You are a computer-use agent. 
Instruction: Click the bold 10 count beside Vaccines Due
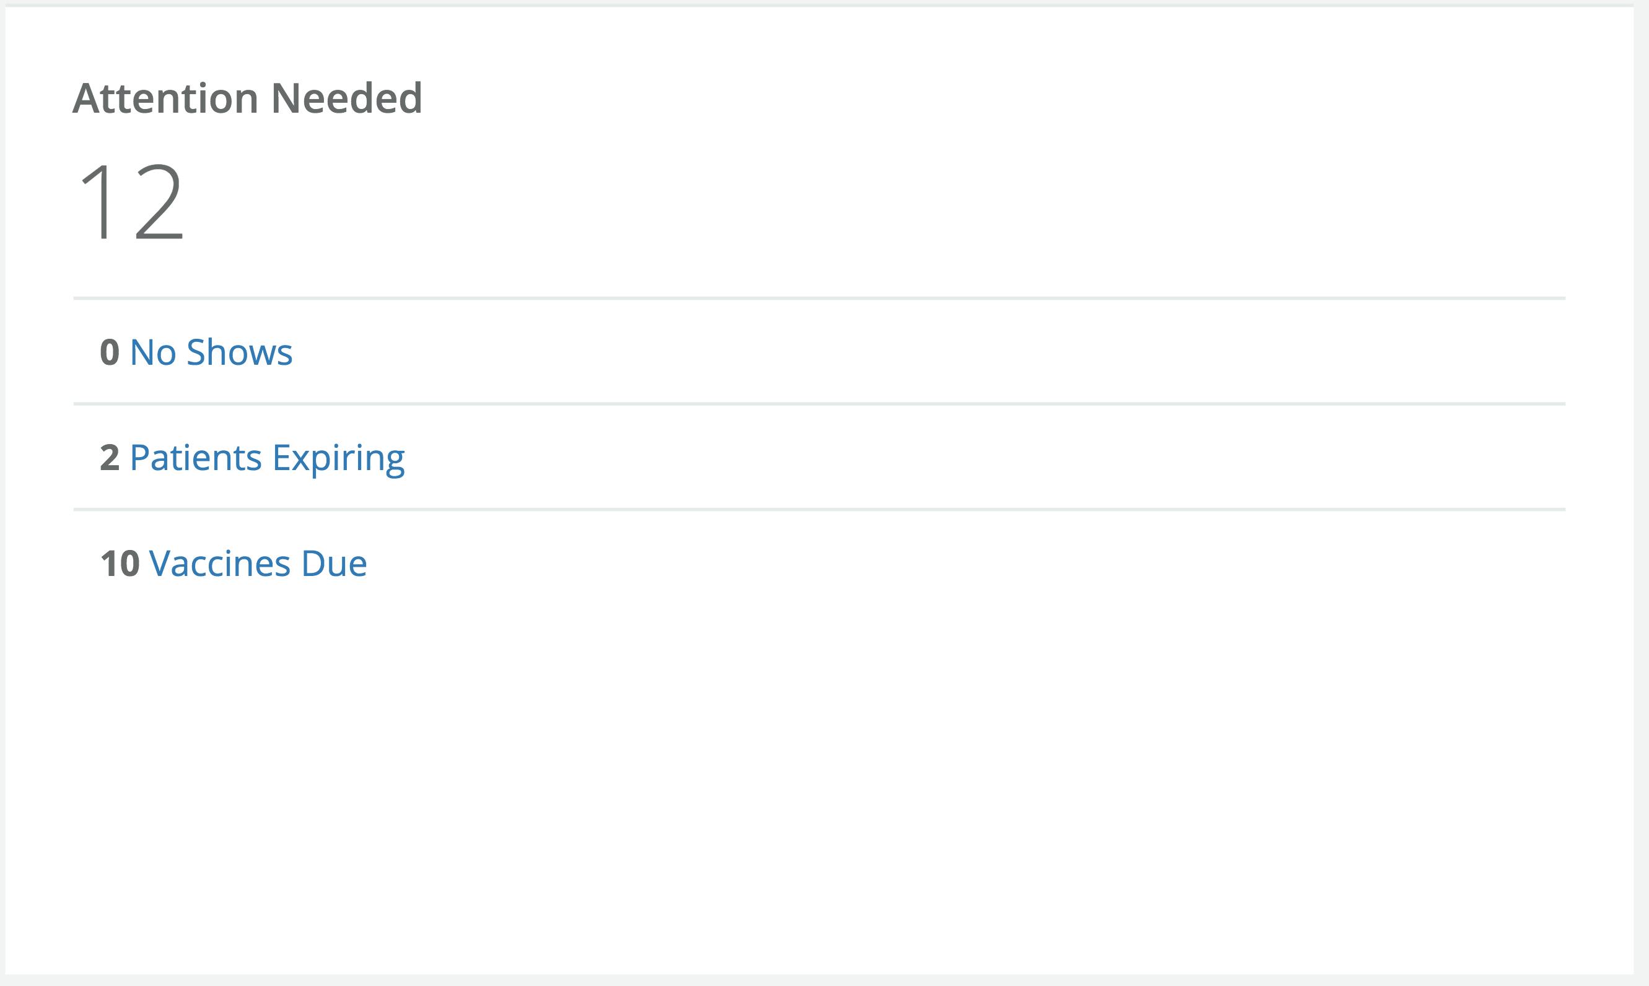[x=120, y=564]
